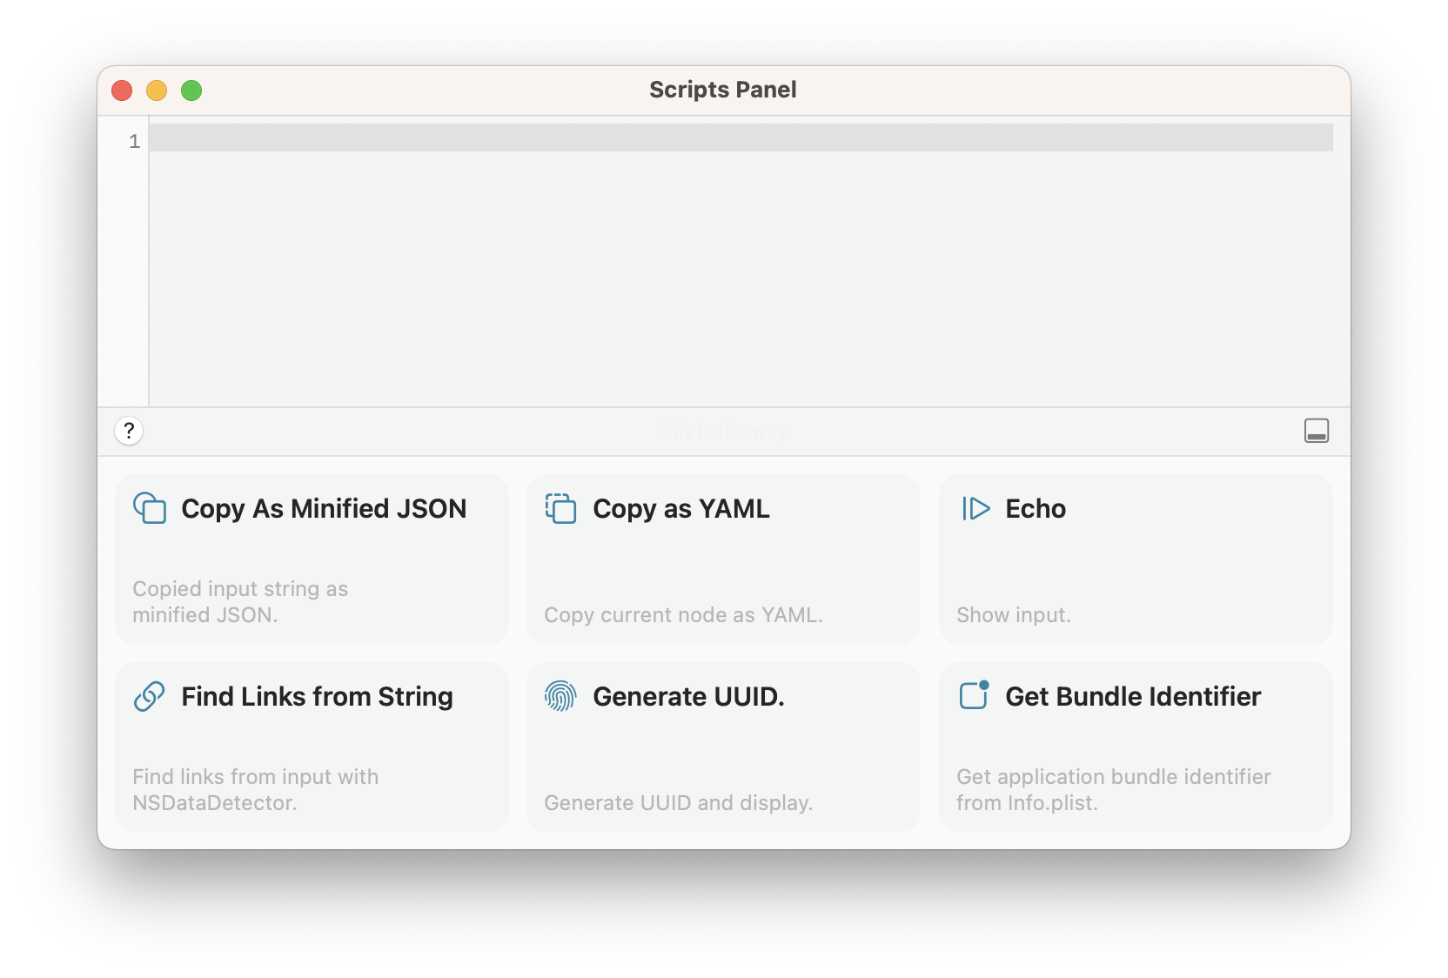Hide the scripts panel with bottom-panel icon
The width and height of the screenshot is (1448, 978).
(x=1317, y=430)
